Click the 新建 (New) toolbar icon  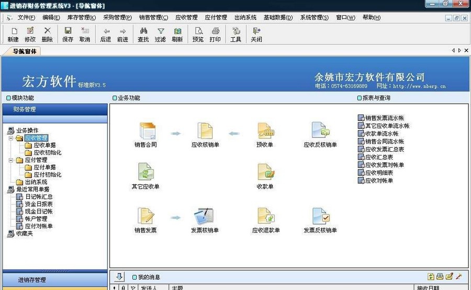(x=13, y=34)
